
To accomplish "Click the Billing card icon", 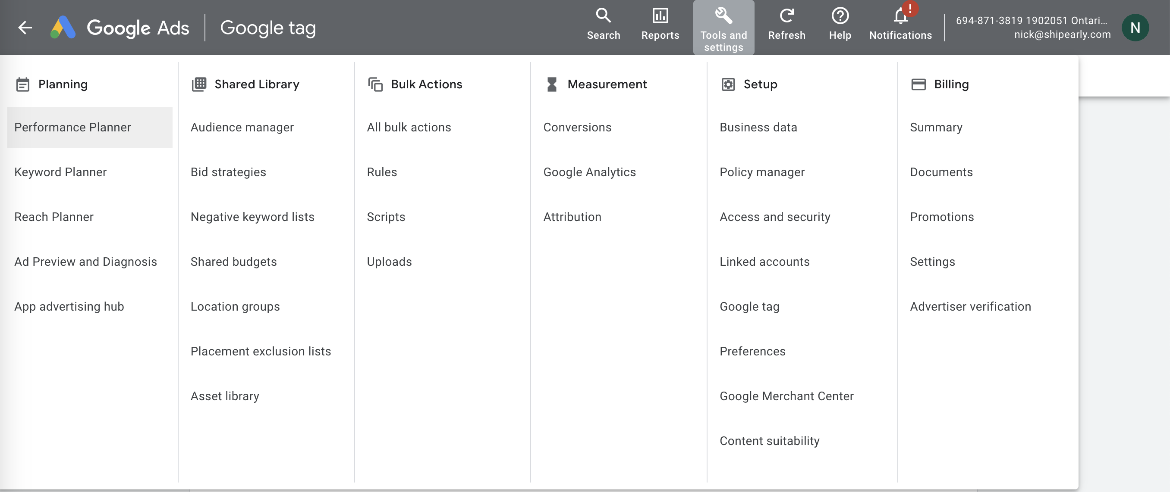I will (918, 84).
